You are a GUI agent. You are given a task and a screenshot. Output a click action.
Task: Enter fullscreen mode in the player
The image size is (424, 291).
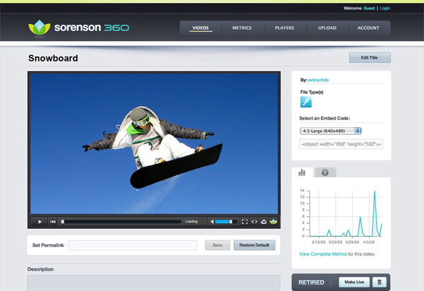245,221
